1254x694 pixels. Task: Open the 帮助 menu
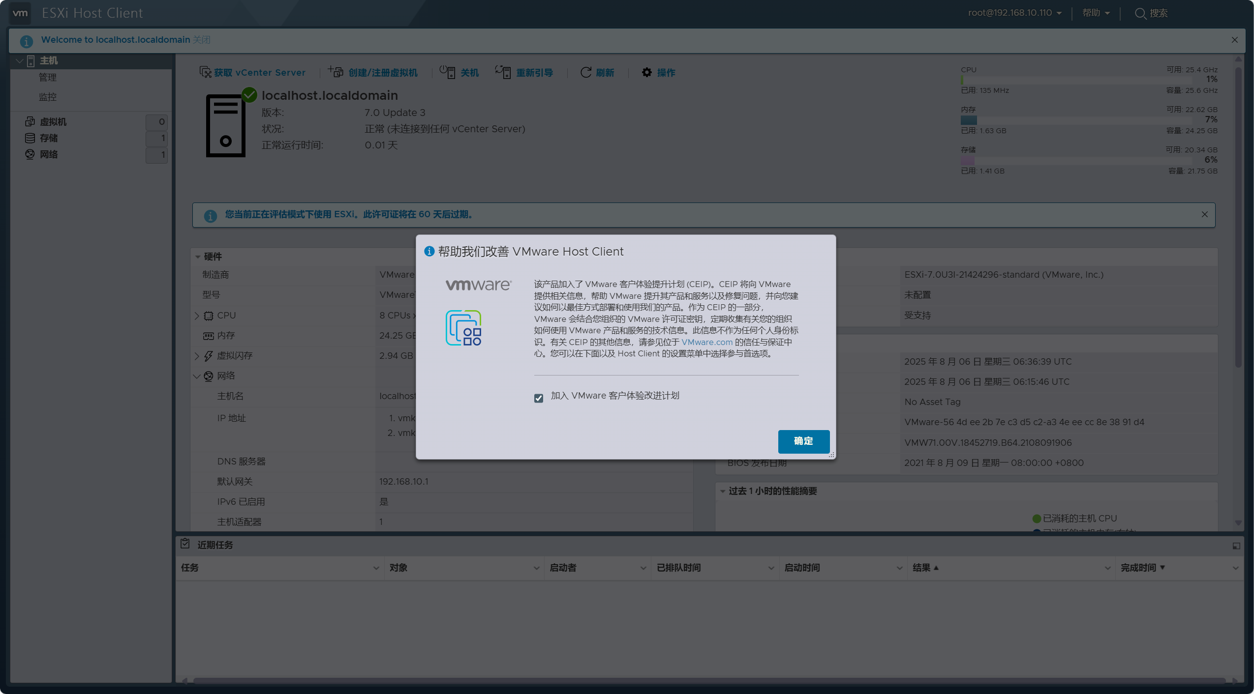1096,12
